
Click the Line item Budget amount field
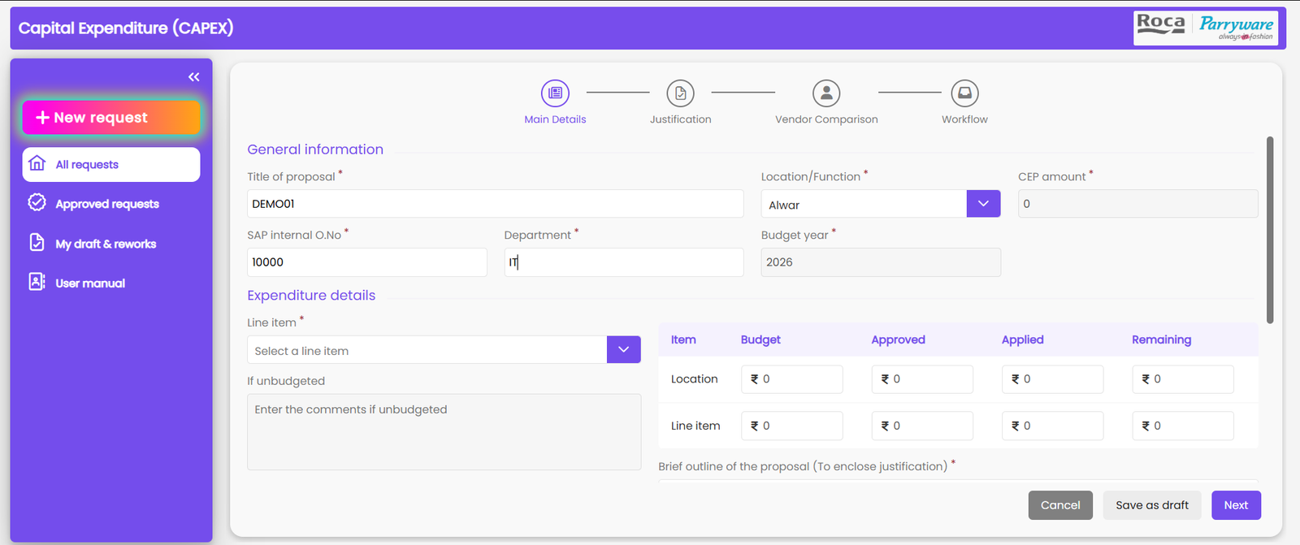[x=792, y=426]
